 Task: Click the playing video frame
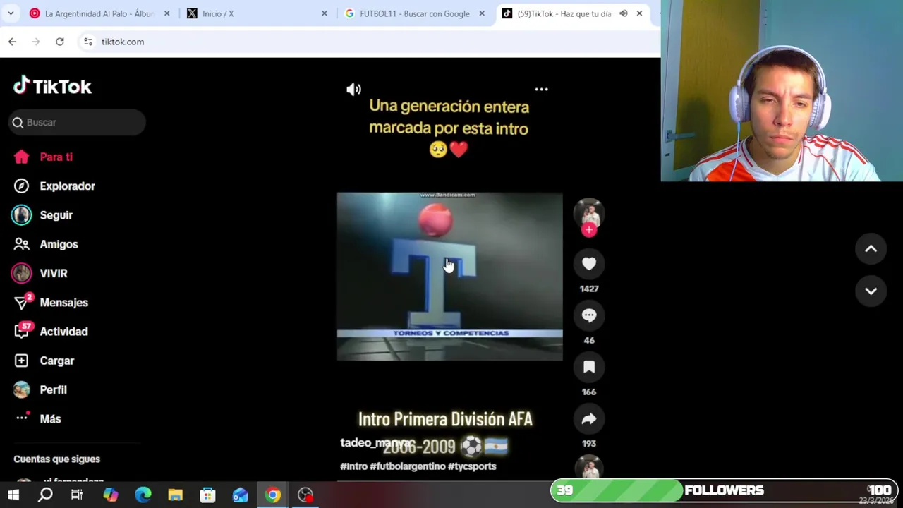point(449,276)
